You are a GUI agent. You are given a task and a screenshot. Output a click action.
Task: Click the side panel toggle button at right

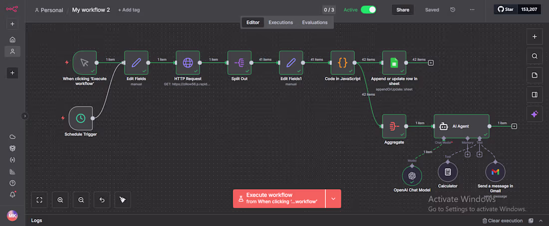[x=535, y=94]
